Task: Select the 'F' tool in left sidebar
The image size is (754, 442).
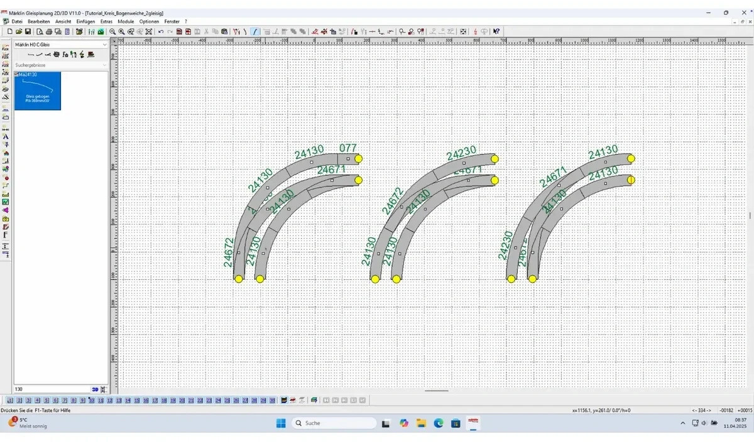Action: 6,235
